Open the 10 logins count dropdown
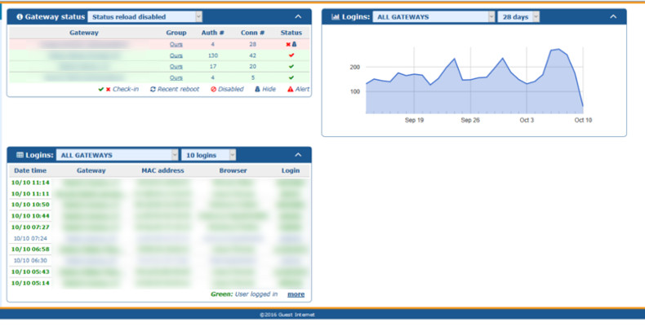Viewport: 645px width, 331px height. pyautogui.click(x=208, y=155)
